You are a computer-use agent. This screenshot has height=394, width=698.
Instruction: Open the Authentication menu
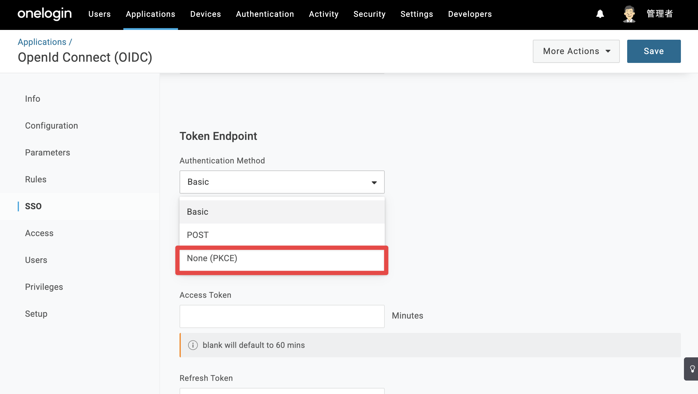click(265, 14)
